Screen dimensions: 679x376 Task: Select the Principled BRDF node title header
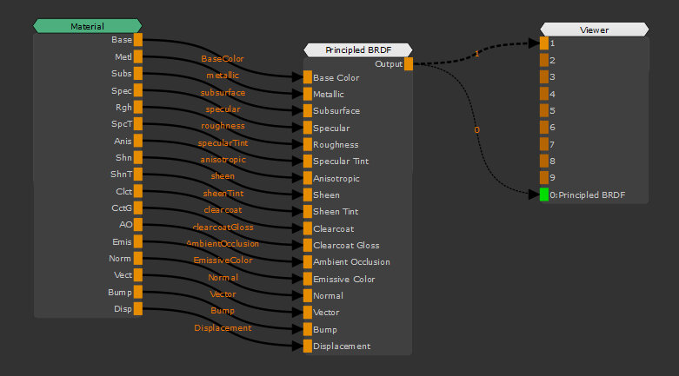(x=358, y=49)
